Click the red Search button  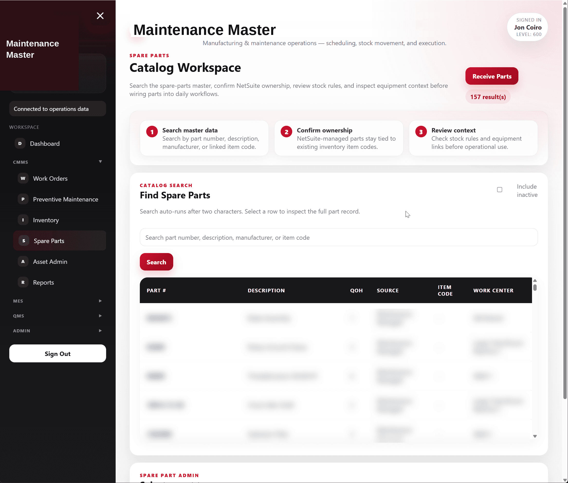[156, 262]
